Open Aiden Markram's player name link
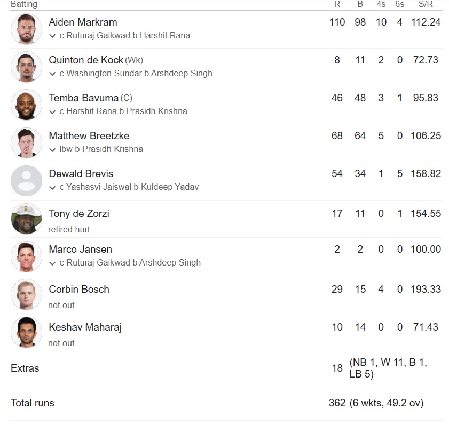449x425 pixels. (x=83, y=22)
